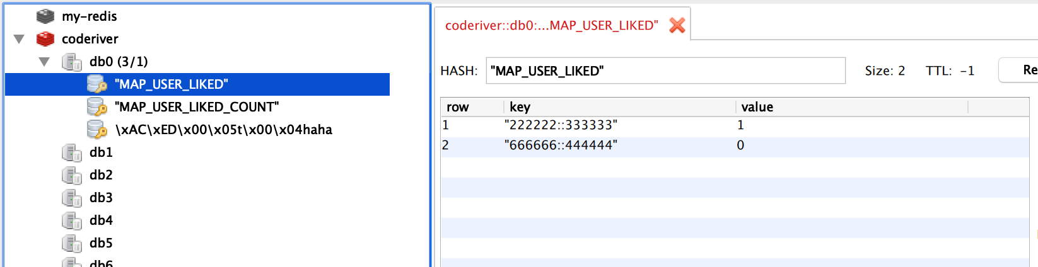The image size is (1038, 267).
Task: Click the db1 database icon
Action: pos(72,152)
